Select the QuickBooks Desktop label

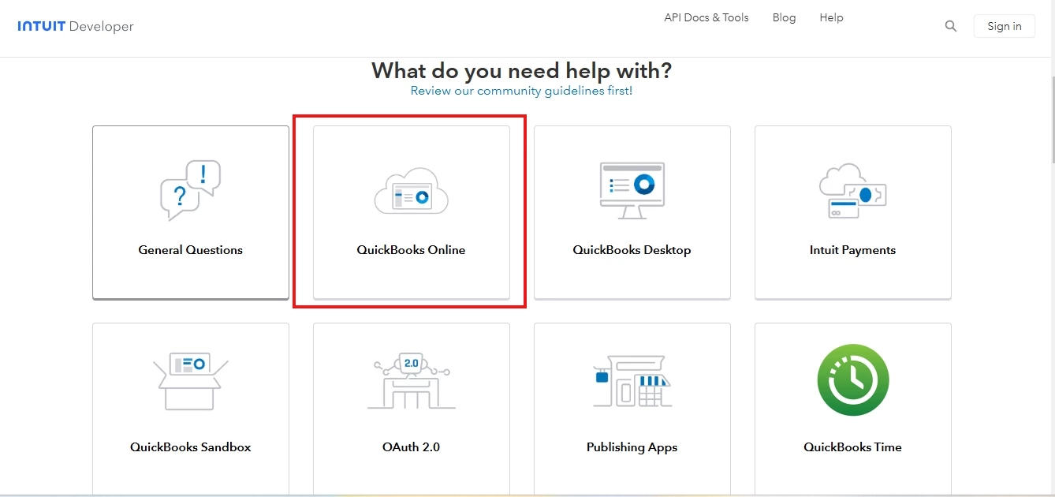(x=632, y=250)
